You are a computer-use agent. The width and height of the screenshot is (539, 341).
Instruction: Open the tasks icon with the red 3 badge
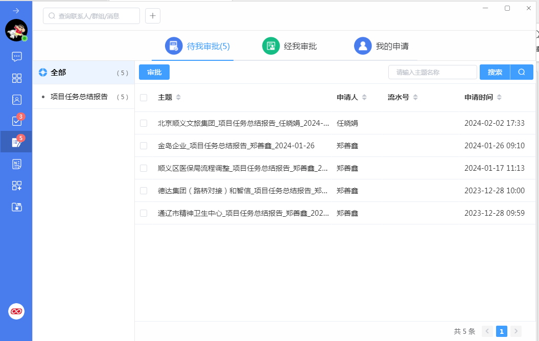(x=16, y=121)
